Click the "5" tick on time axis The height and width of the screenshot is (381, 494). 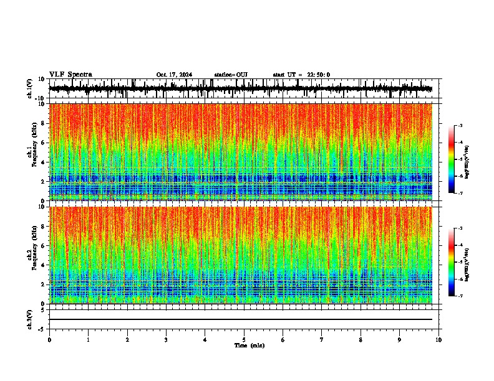[x=244, y=340]
